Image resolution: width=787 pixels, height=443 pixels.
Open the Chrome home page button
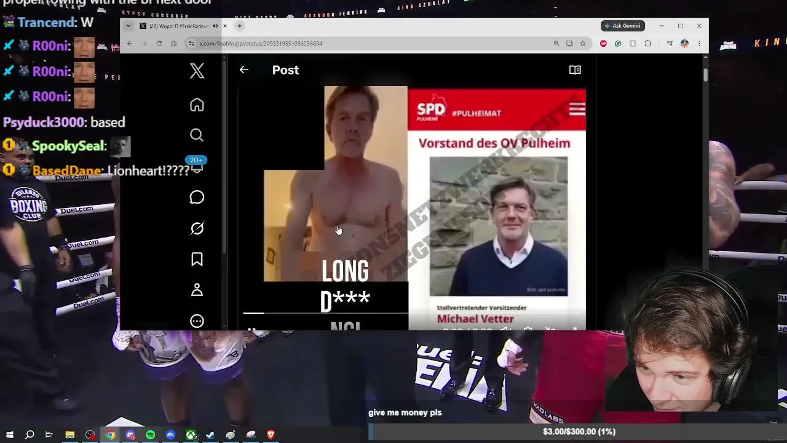(x=174, y=44)
